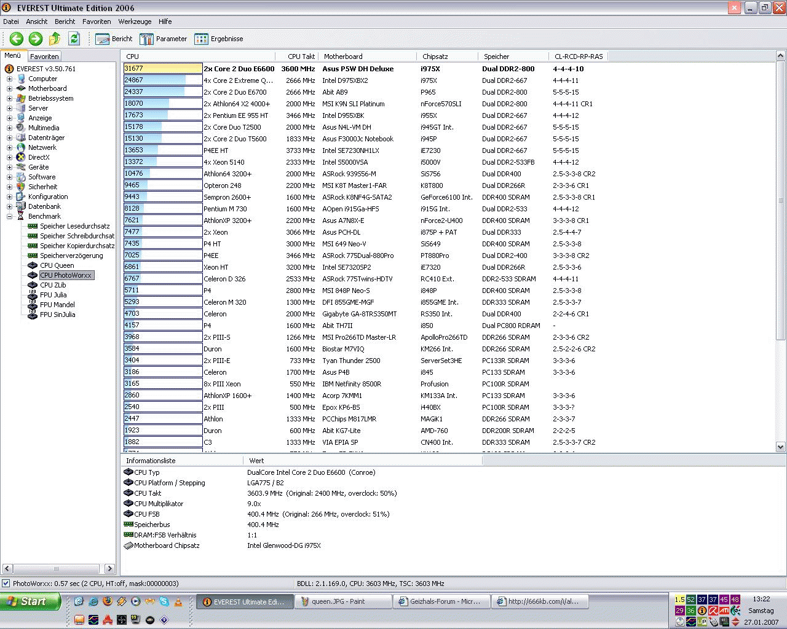Open the Ergebnisse toolbar button

click(219, 39)
